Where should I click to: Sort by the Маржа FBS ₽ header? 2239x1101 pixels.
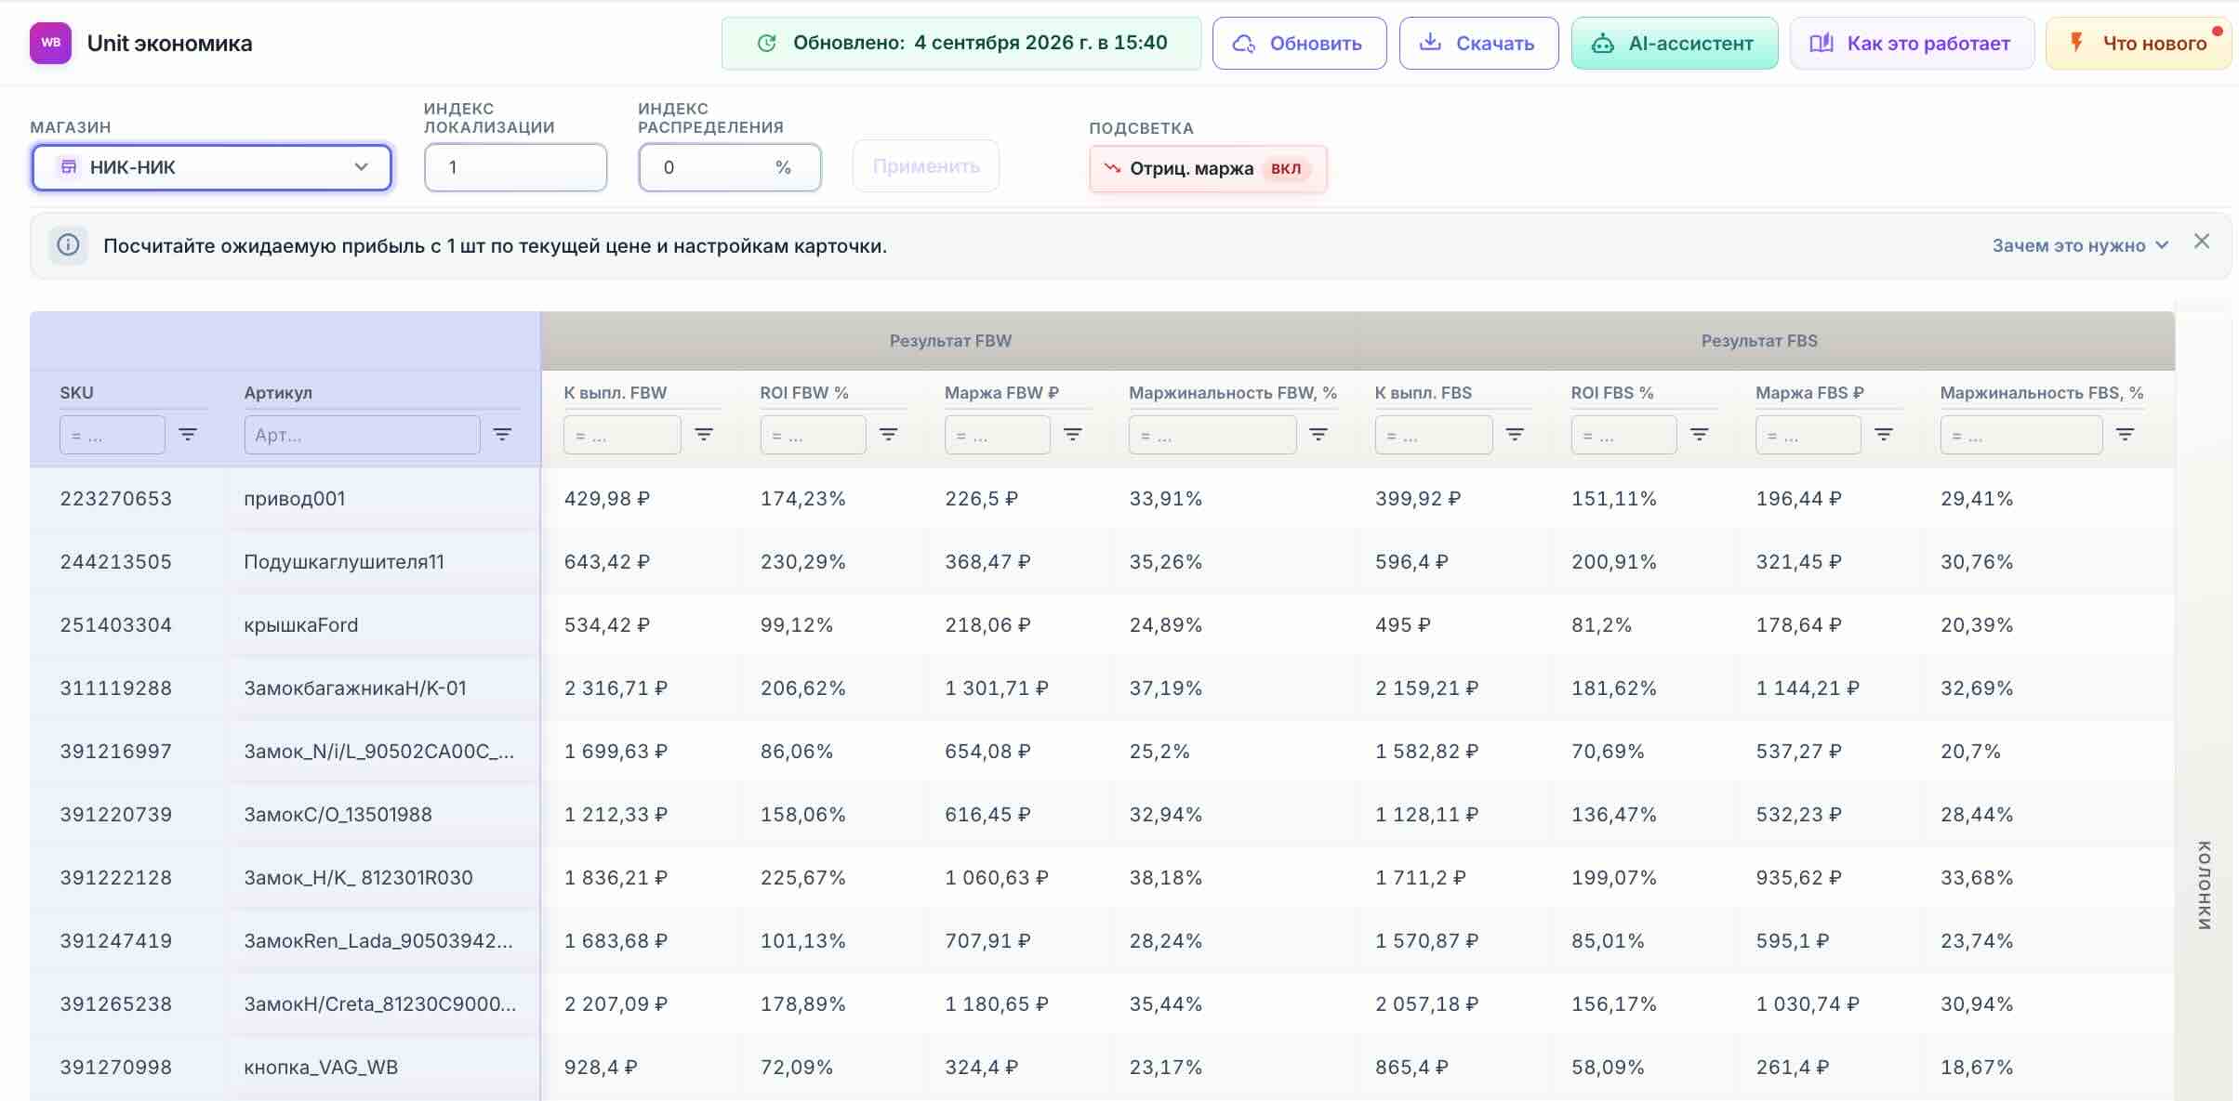[1809, 392]
